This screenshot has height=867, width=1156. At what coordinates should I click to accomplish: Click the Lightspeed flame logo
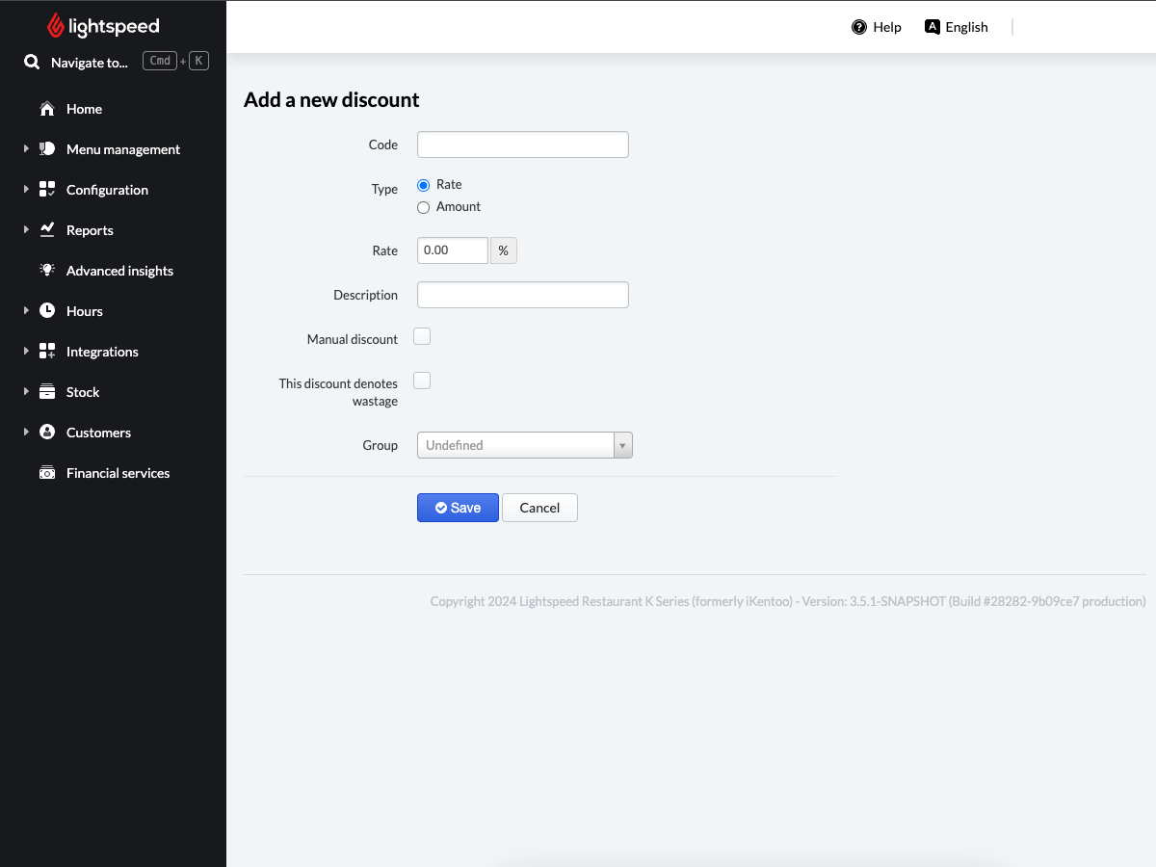pyautogui.click(x=56, y=26)
